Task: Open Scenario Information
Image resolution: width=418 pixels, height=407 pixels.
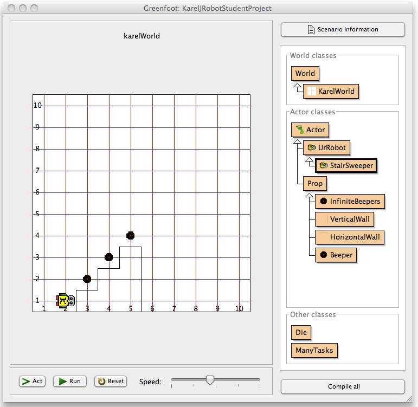Action: click(x=343, y=29)
